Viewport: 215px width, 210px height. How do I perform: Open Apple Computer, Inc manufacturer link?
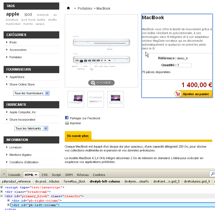pos(23,112)
